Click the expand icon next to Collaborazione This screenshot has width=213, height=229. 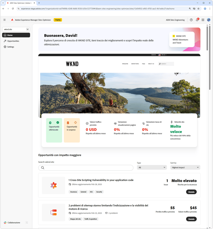click(x=27, y=222)
